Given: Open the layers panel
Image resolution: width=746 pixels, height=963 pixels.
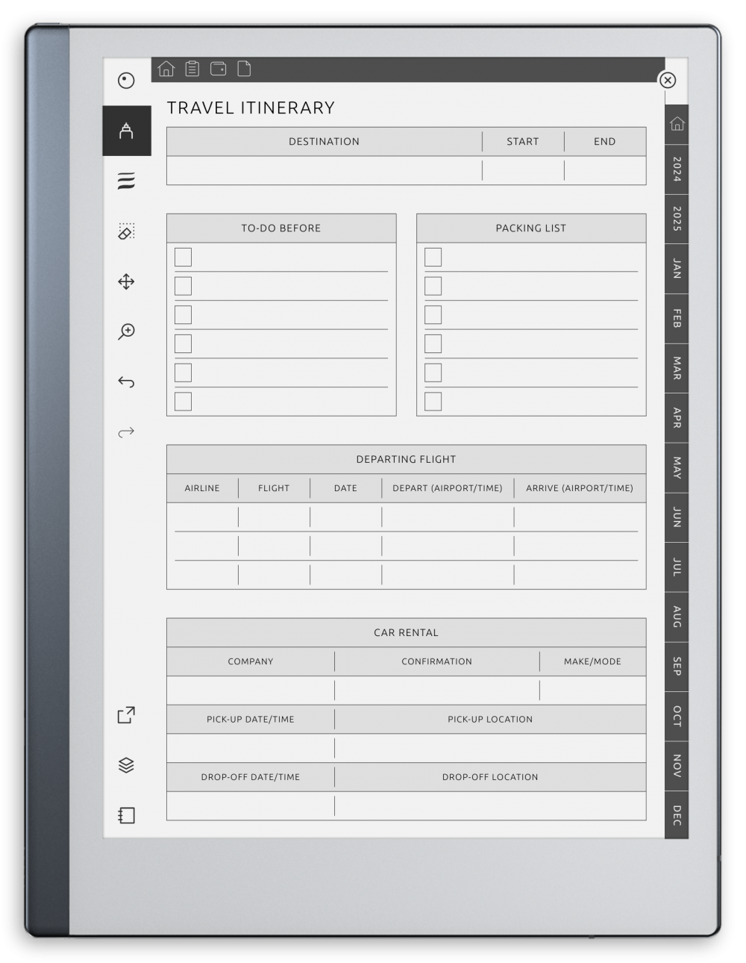Looking at the screenshot, I should [126, 765].
